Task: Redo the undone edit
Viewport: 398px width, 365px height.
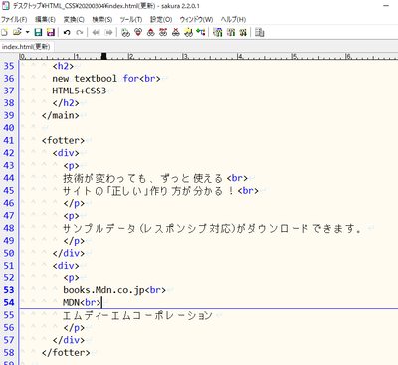Action: pyautogui.click(x=79, y=32)
